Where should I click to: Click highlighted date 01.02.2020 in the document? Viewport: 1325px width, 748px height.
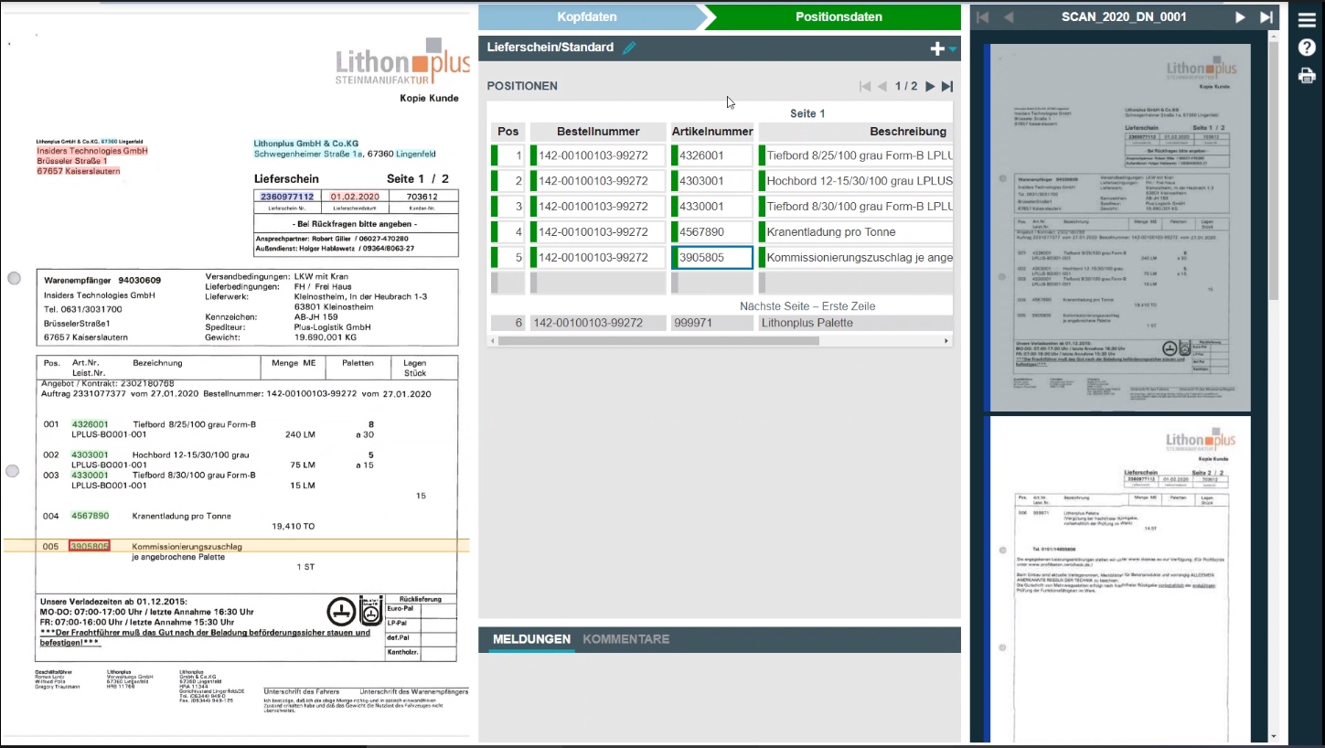coord(354,197)
